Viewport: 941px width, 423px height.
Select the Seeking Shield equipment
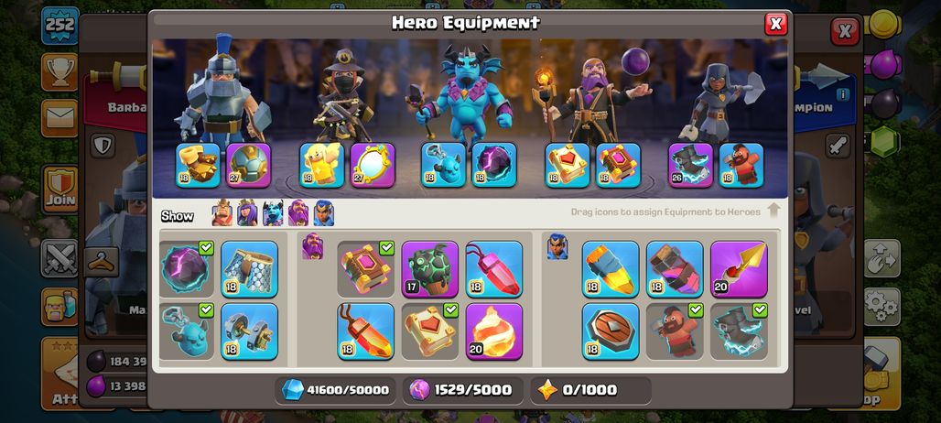pyautogui.click(x=611, y=331)
